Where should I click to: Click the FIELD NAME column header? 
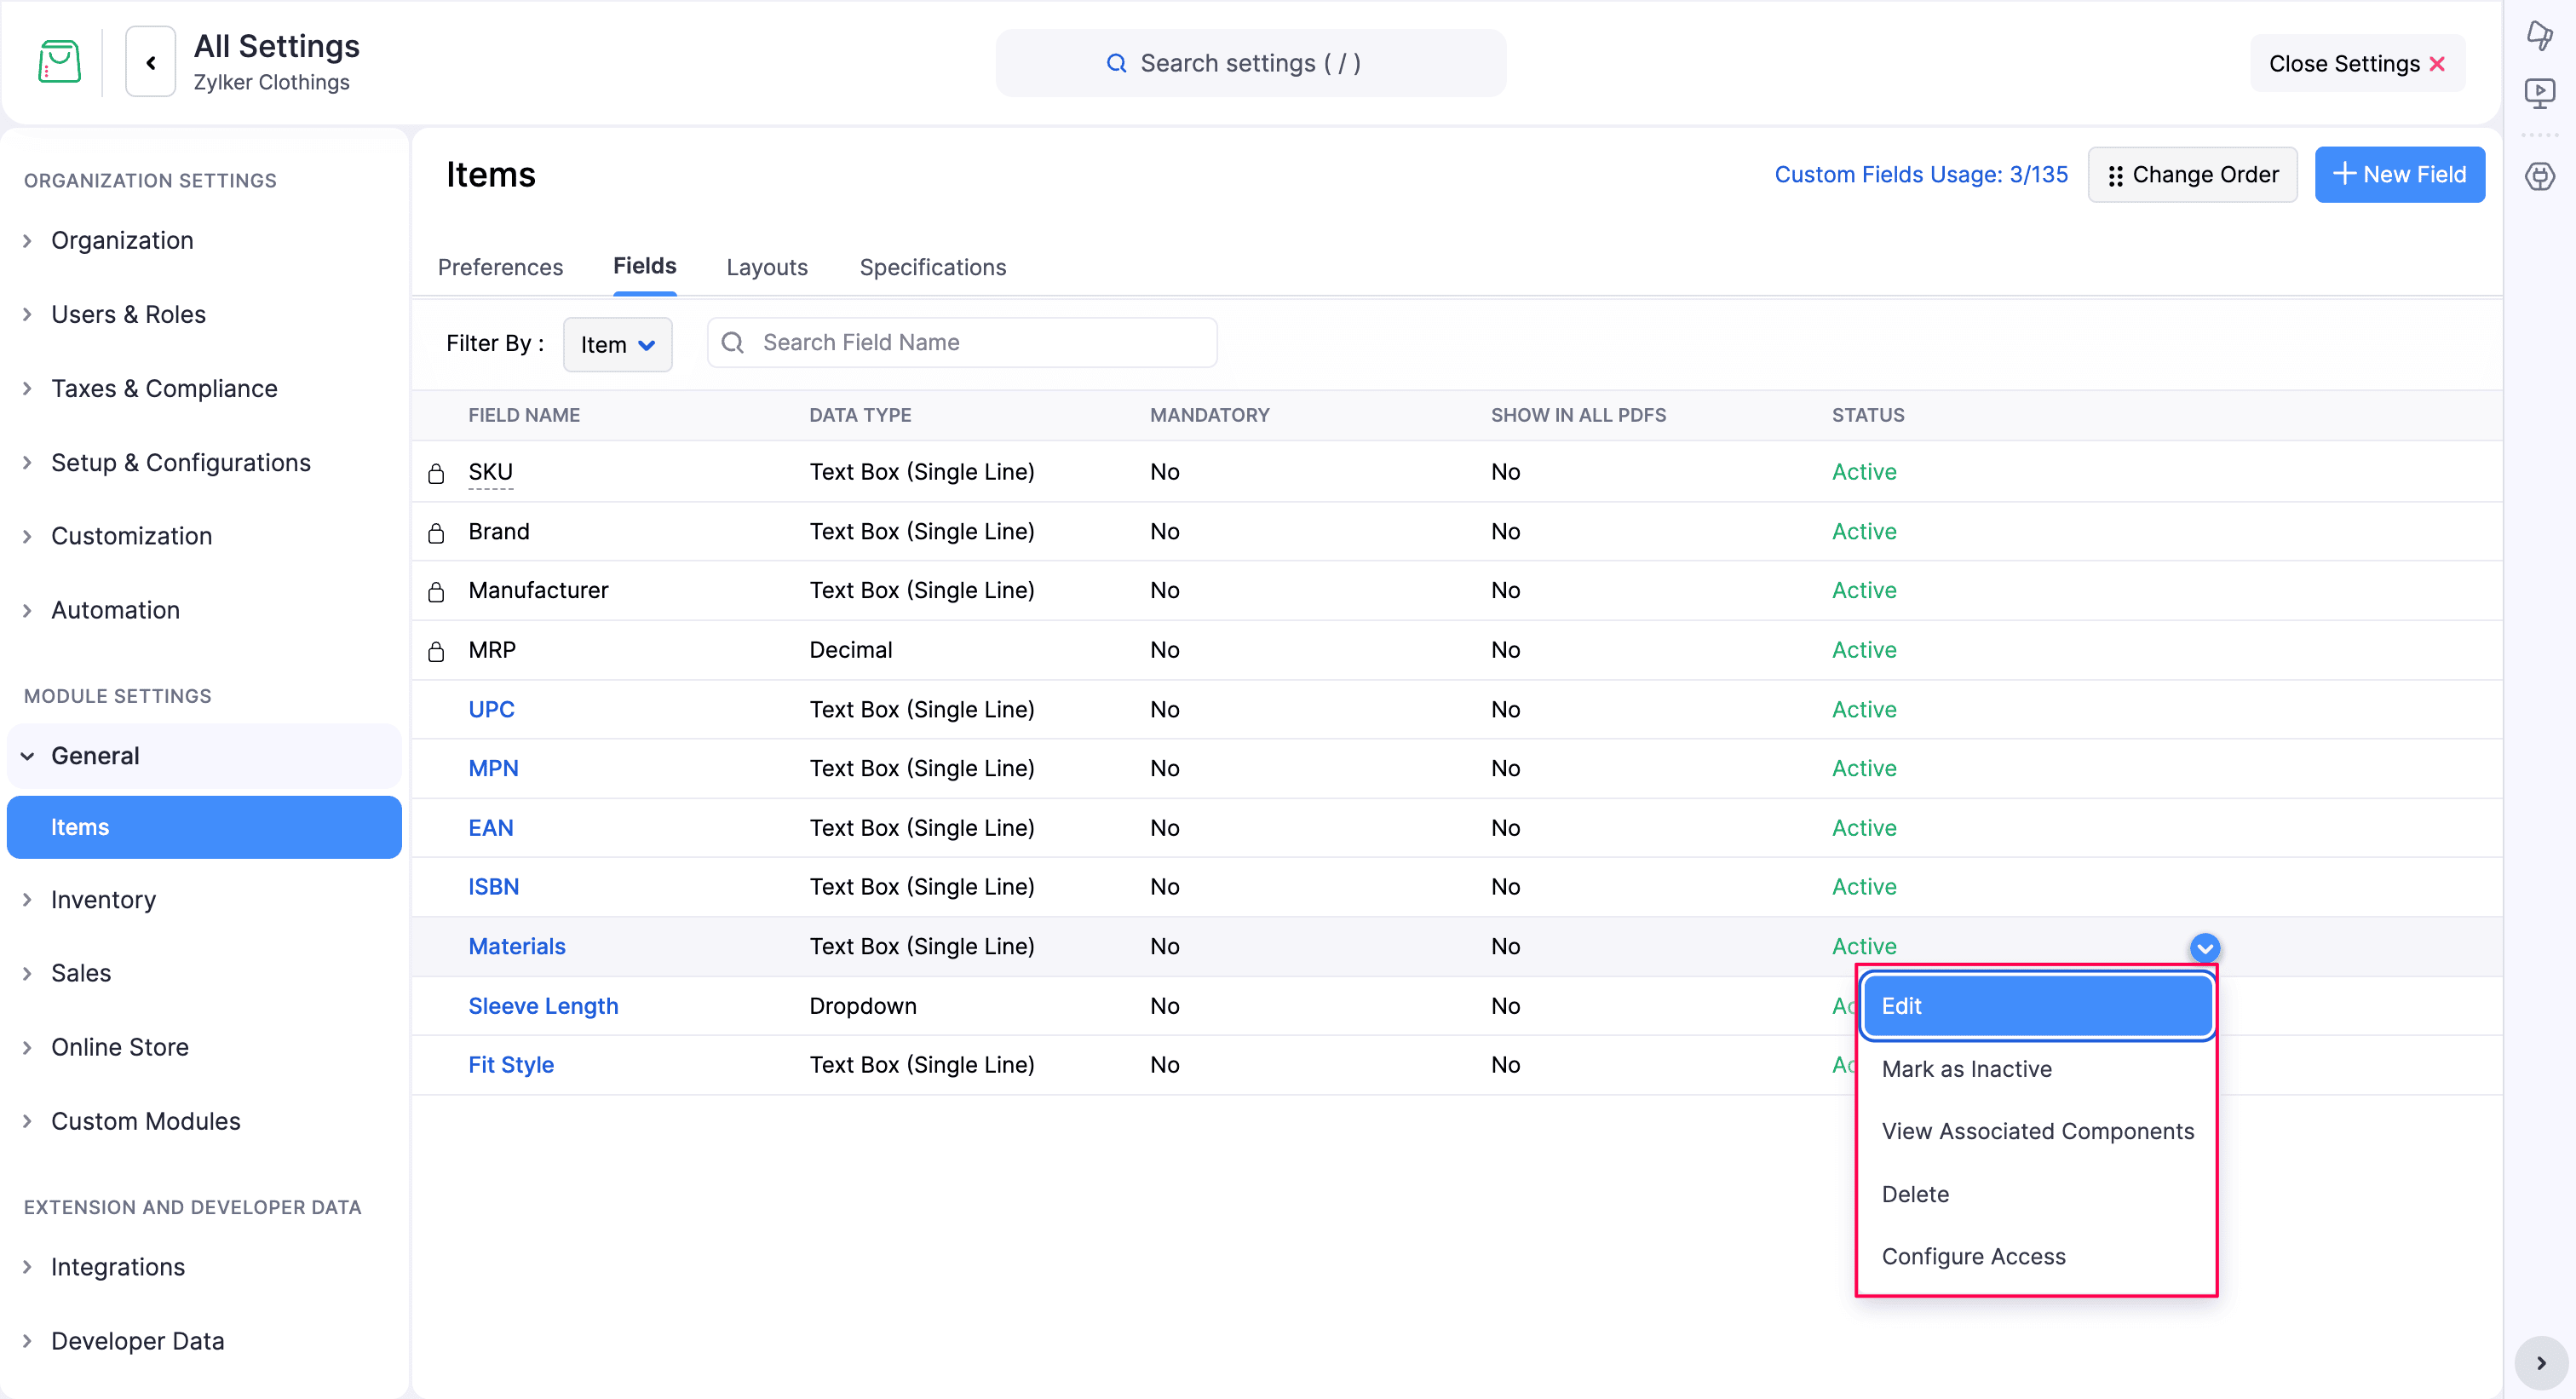[524, 415]
